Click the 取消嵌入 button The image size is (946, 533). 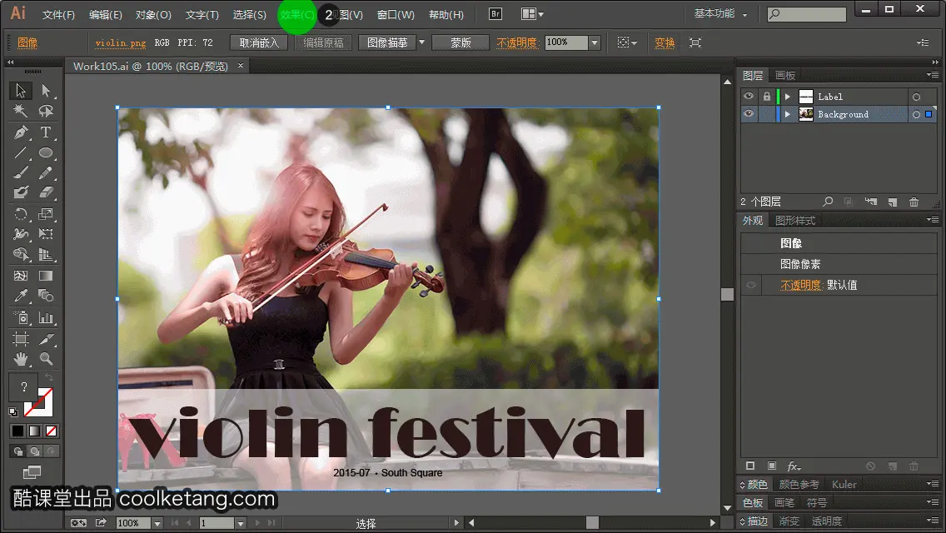tap(259, 42)
